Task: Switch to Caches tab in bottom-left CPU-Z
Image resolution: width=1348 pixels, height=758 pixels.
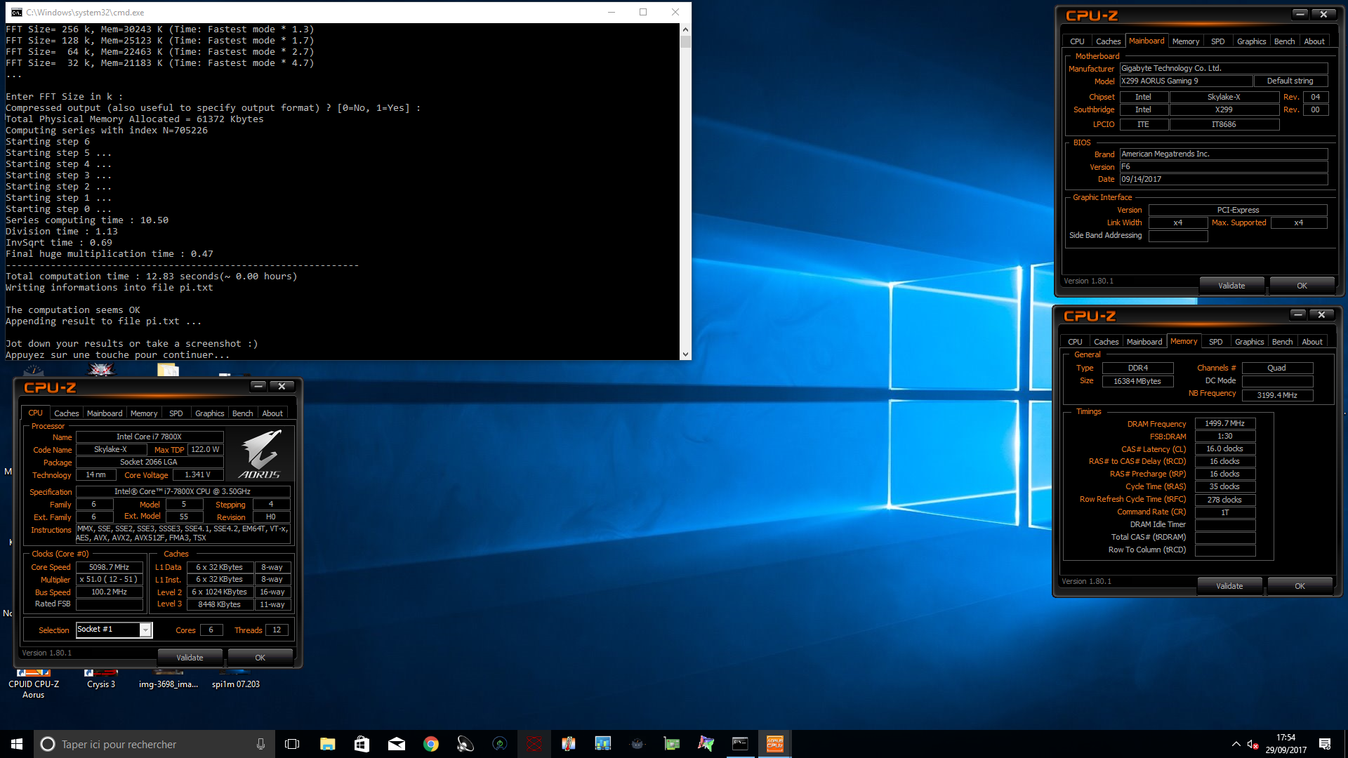Action: 67,413
